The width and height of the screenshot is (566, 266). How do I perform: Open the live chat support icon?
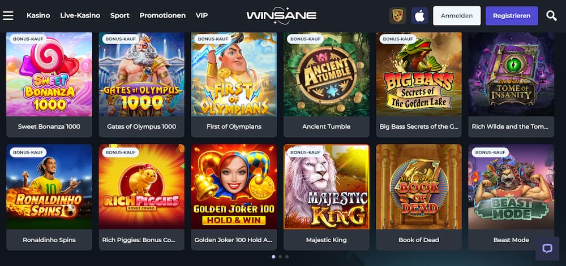coord(547,248)
